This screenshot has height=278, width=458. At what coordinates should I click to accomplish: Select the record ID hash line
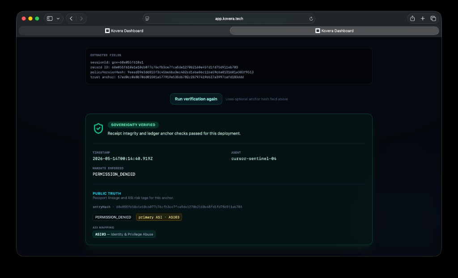tap(164, 67)
